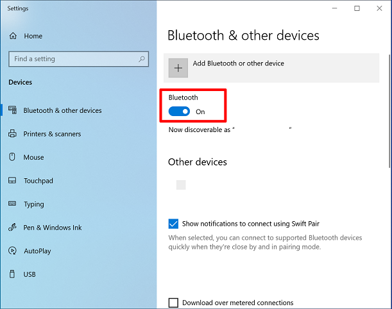Click the Home icon in sidebar
Image resolution: width=392 pixels, height=309 pixels.
(13, 36)
